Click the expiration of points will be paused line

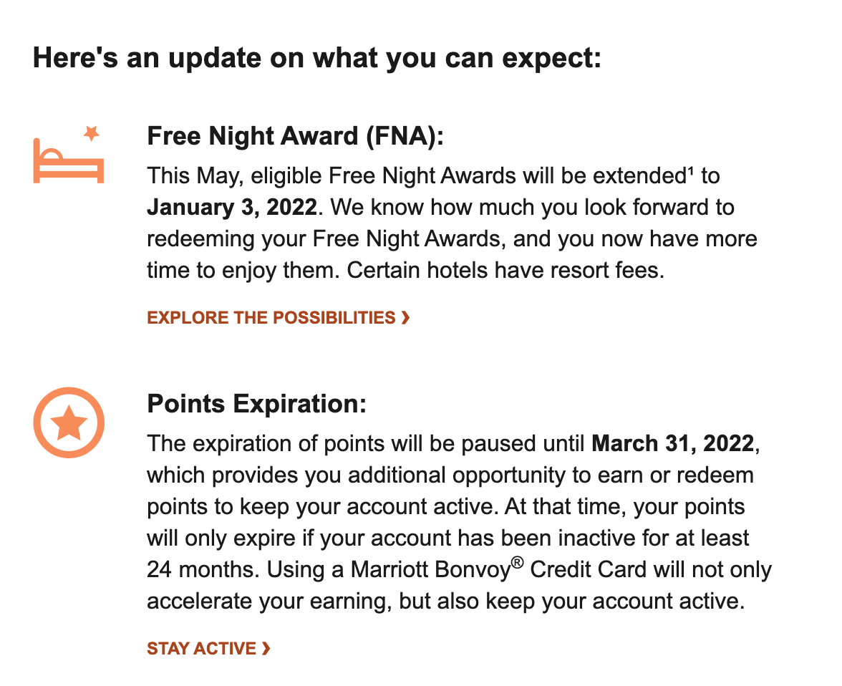(x=453, y=444)
